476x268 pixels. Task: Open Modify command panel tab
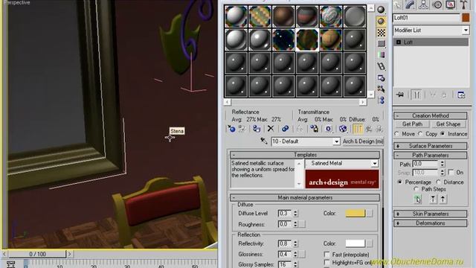point(410,4)
